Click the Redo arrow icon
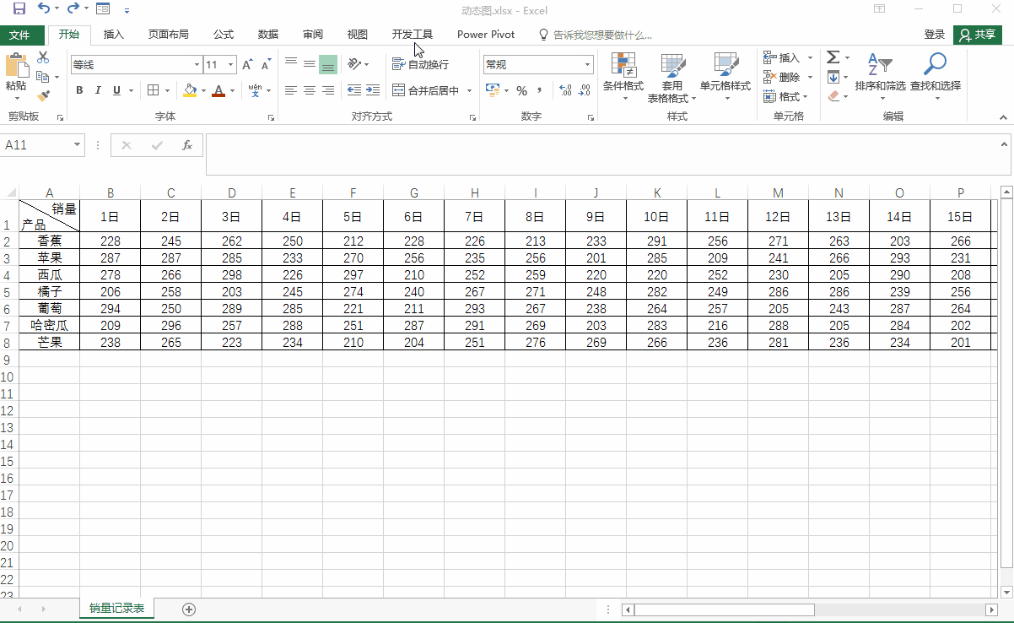Viewport: 1014px width, 623px height. tap(73, 9)
